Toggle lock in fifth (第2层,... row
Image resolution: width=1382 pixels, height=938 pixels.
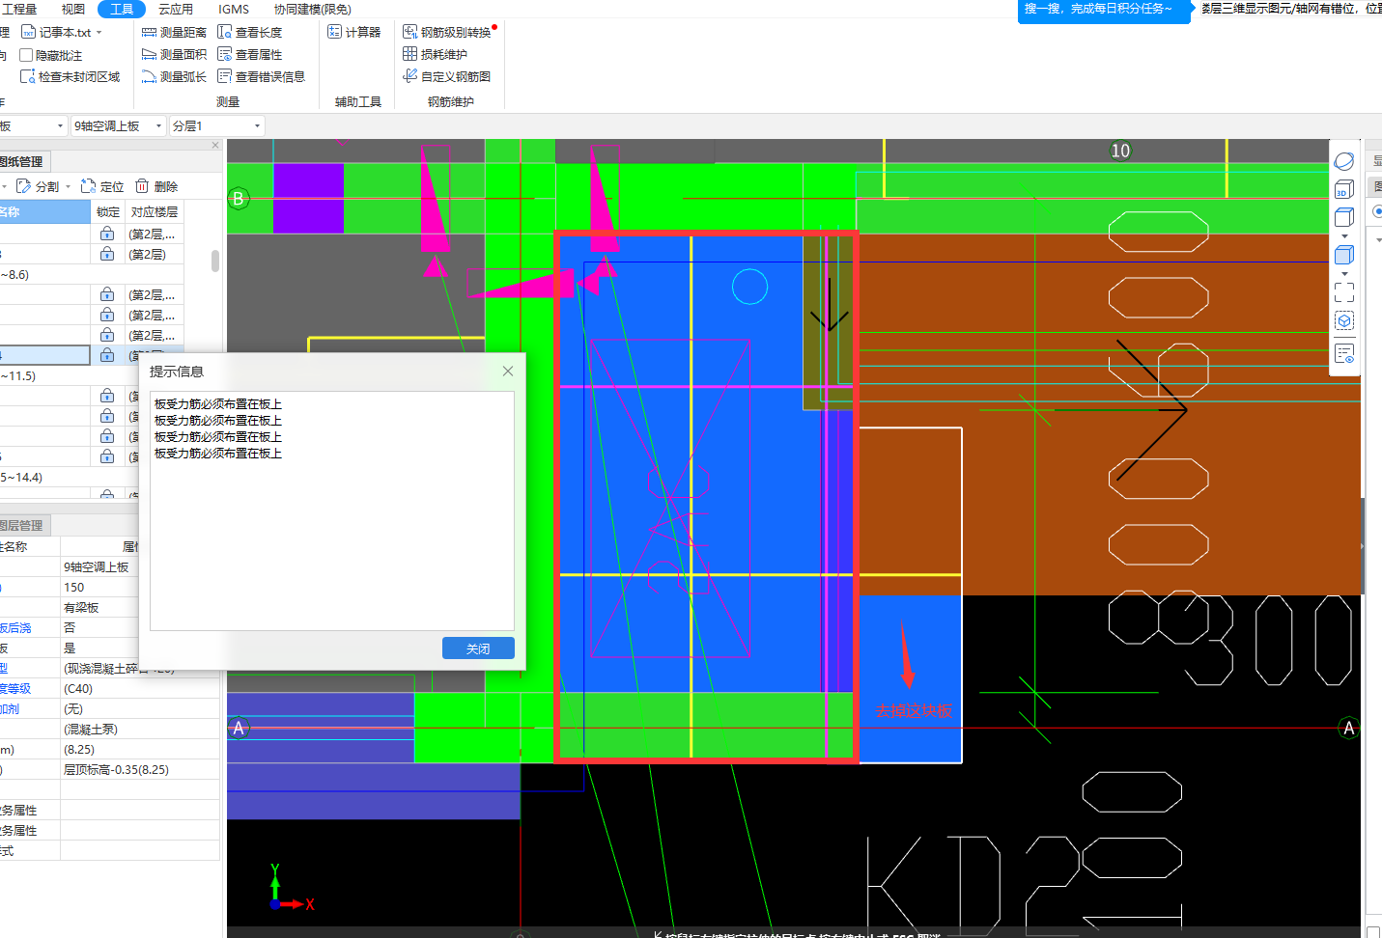pos(107,335)
